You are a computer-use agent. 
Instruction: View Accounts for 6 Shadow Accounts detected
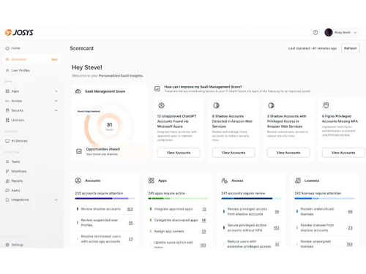point(234,153)
